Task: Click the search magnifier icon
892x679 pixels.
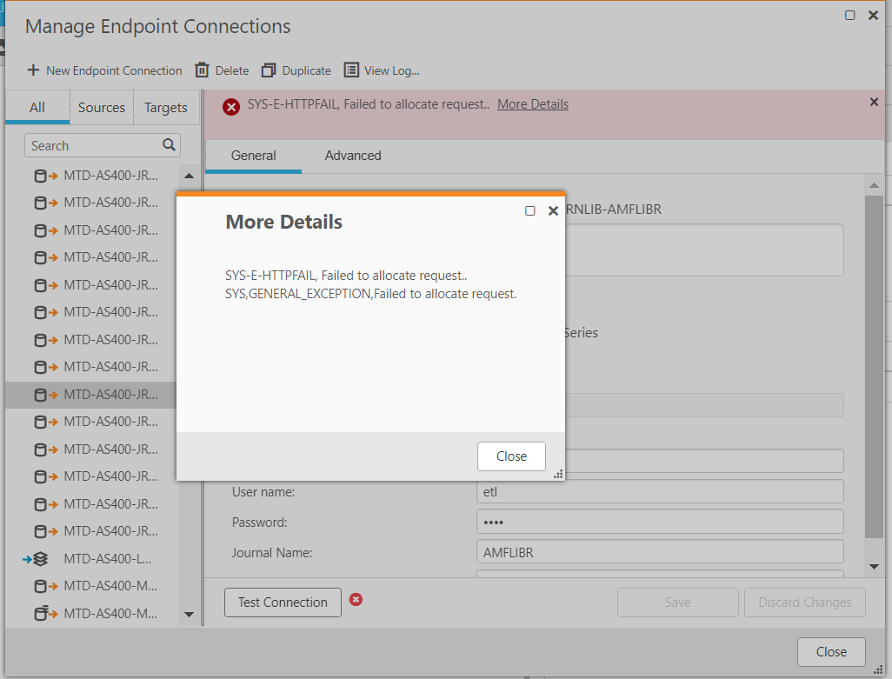Action: pos(169,145)
